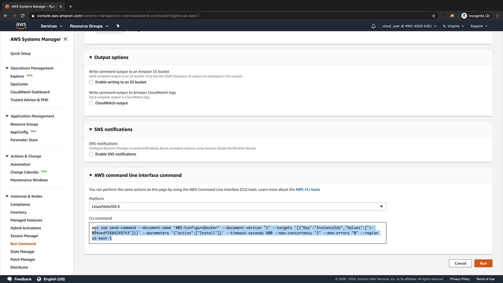Change language from English (US)
This screenshot has width=503, height=283.
[x=51, y=279]
